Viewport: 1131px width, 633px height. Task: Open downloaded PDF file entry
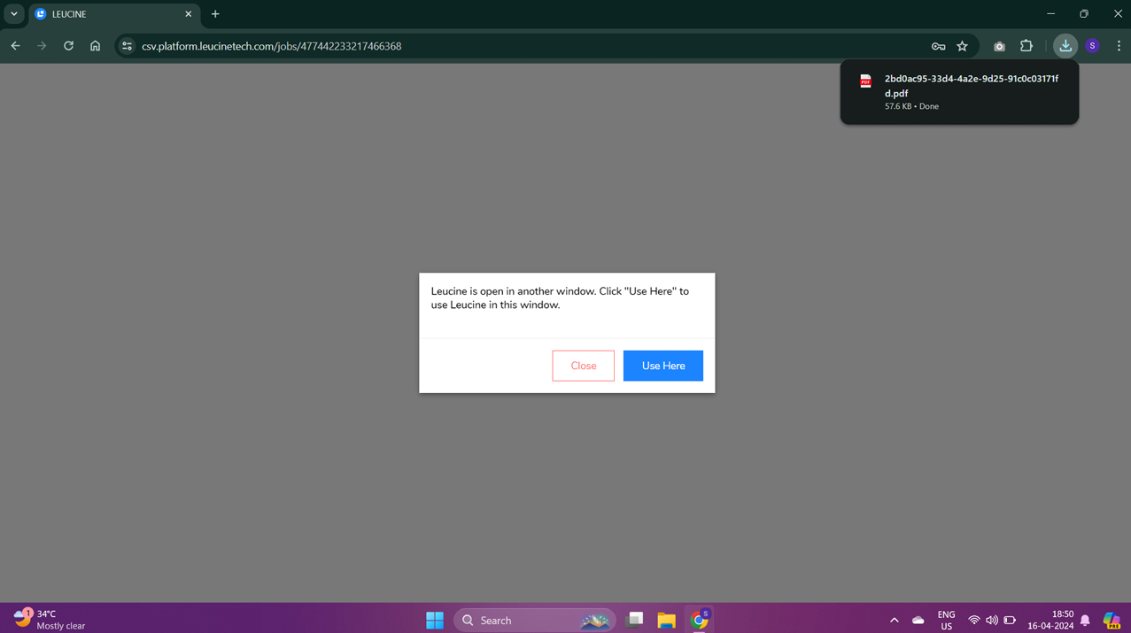click(x=959, y=92)
